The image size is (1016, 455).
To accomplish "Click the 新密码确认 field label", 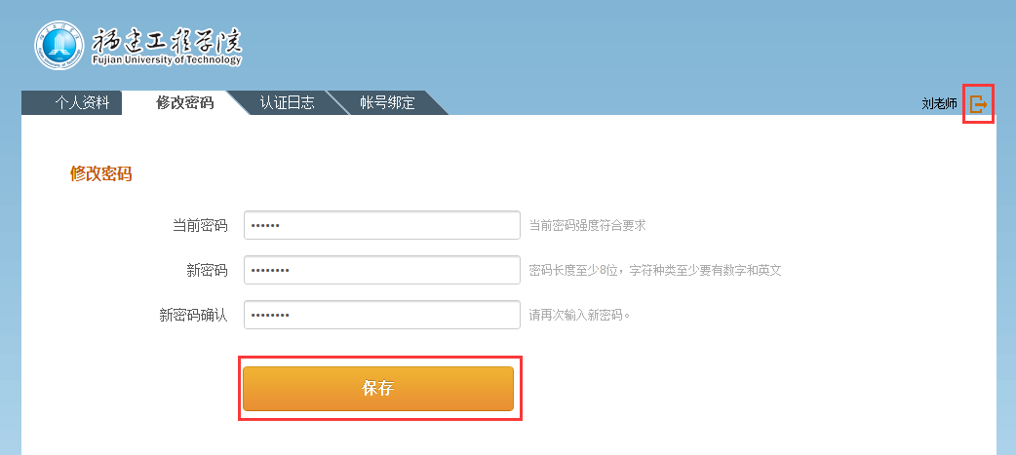I will click(193, 316).
